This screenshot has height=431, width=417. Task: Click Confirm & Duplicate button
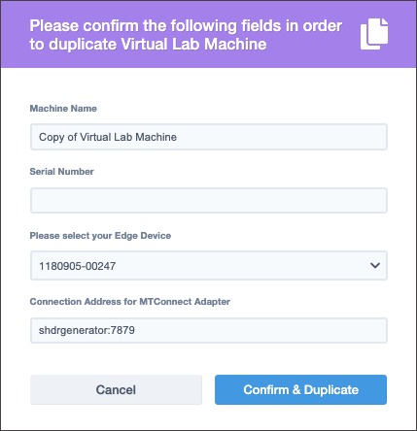[x=300, y=389]
